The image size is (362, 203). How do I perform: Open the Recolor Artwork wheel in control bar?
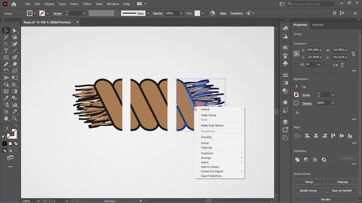(x=213, y=14)
